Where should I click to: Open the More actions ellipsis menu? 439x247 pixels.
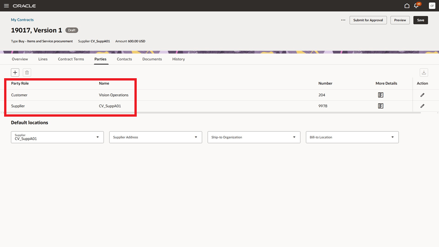pyautogui.click(x=343, y=20)
